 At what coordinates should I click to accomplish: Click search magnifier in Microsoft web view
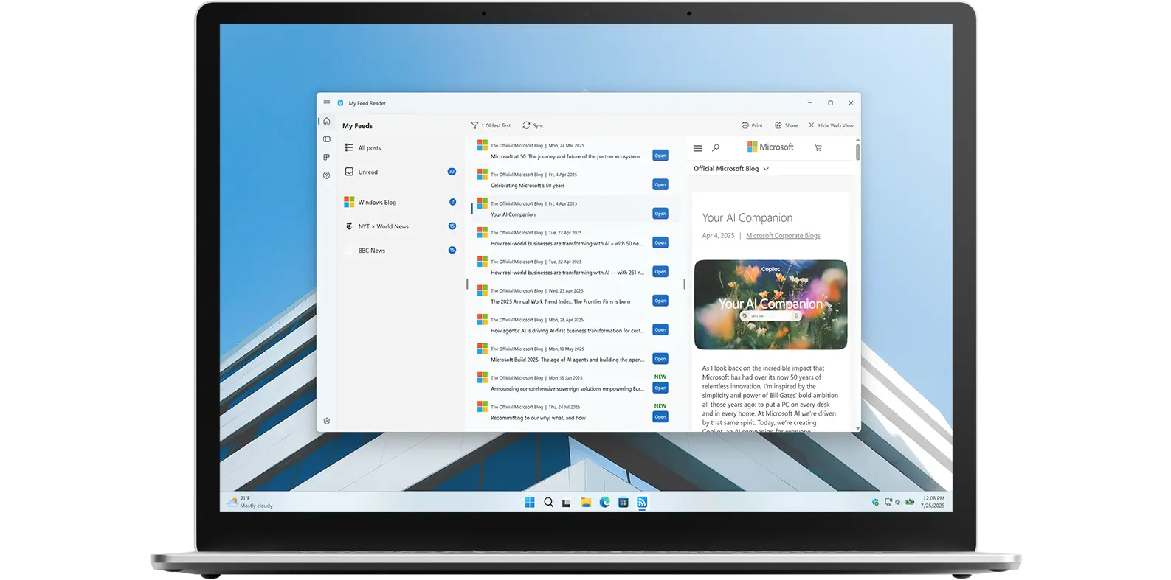click(x=716, y=148)
